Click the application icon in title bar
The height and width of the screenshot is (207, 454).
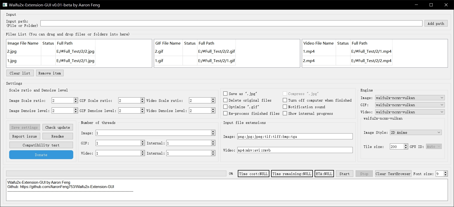pyautogui.click(x=5, y=5)
